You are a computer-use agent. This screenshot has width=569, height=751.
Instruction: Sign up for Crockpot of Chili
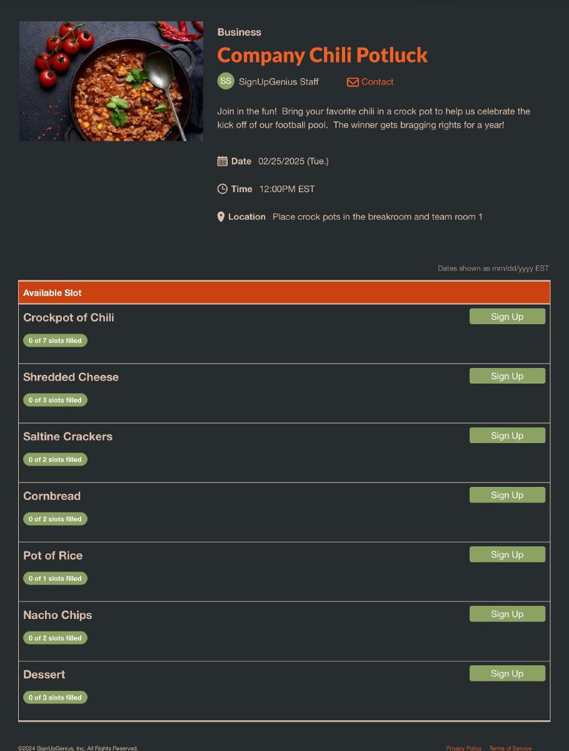tap(507, 316)
